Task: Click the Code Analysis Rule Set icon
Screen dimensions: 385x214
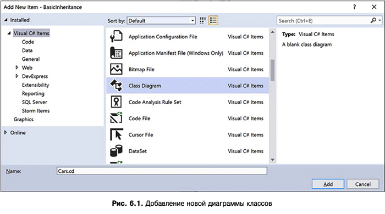Action: coord(116,102)
